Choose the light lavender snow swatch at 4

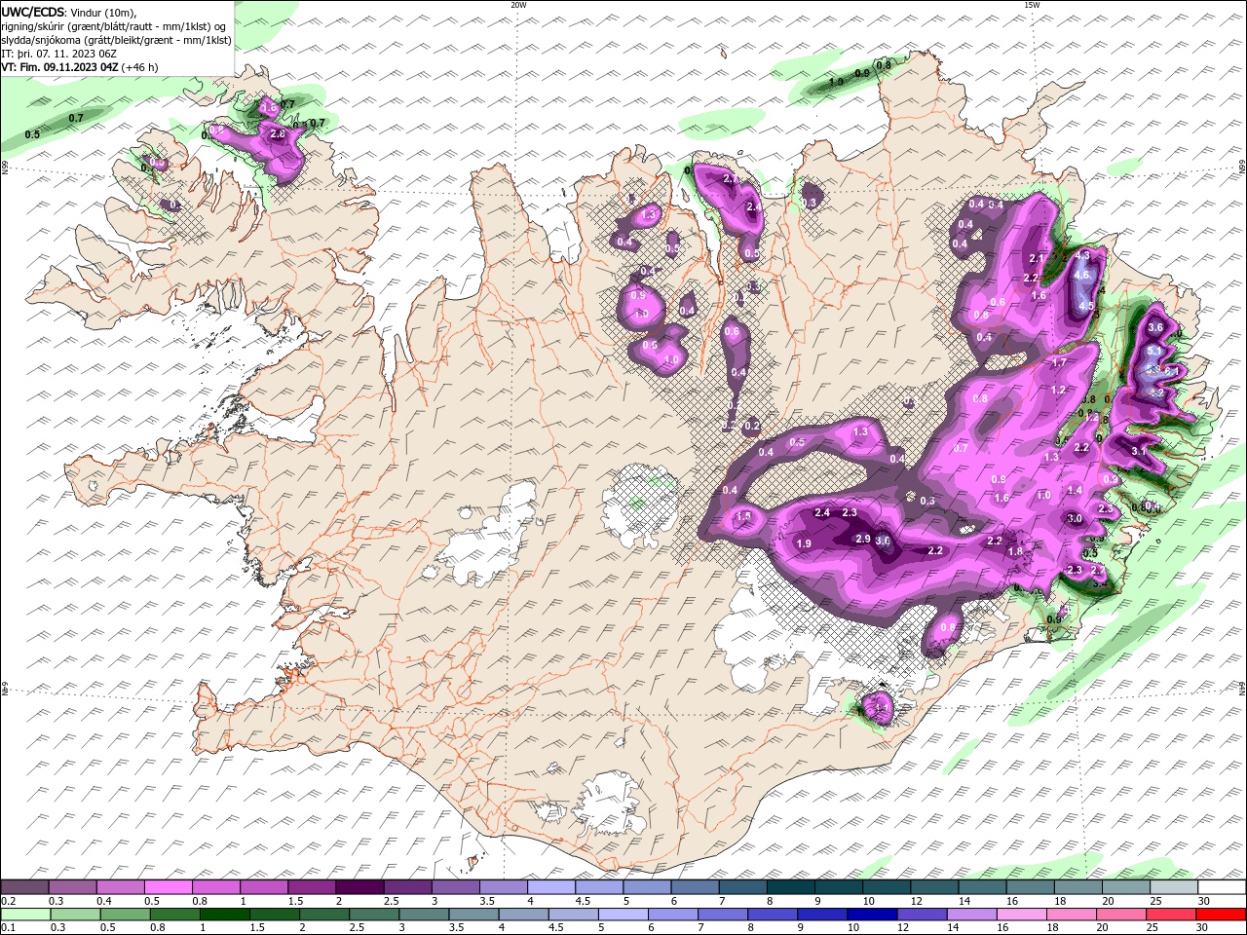550,887
